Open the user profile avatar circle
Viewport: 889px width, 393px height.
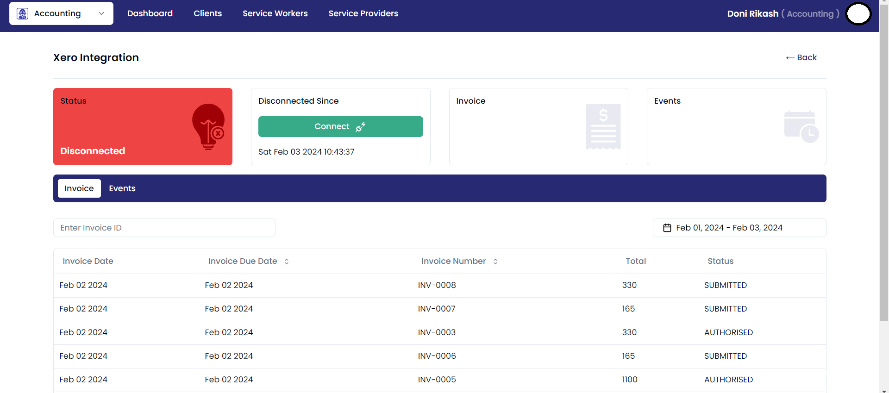pyautogui.click(x=858, y=13)
